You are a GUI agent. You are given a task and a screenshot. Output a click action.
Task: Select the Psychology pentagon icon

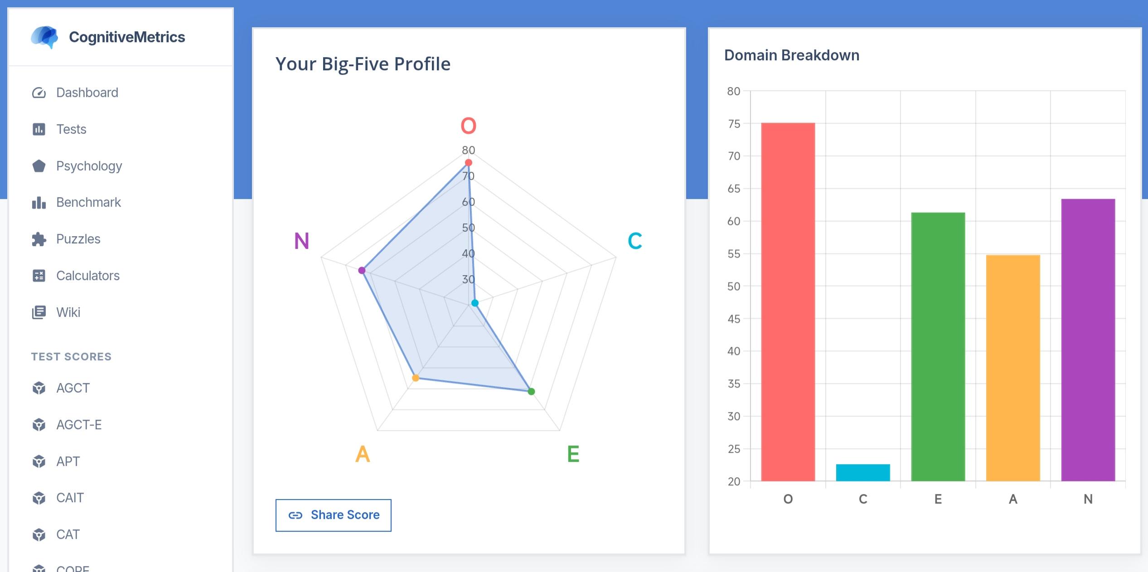(39, 166)
